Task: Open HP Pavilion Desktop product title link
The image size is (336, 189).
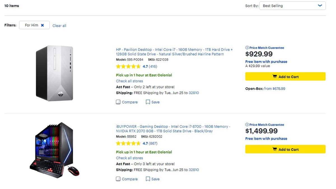Action: click(x=174, y=52)
